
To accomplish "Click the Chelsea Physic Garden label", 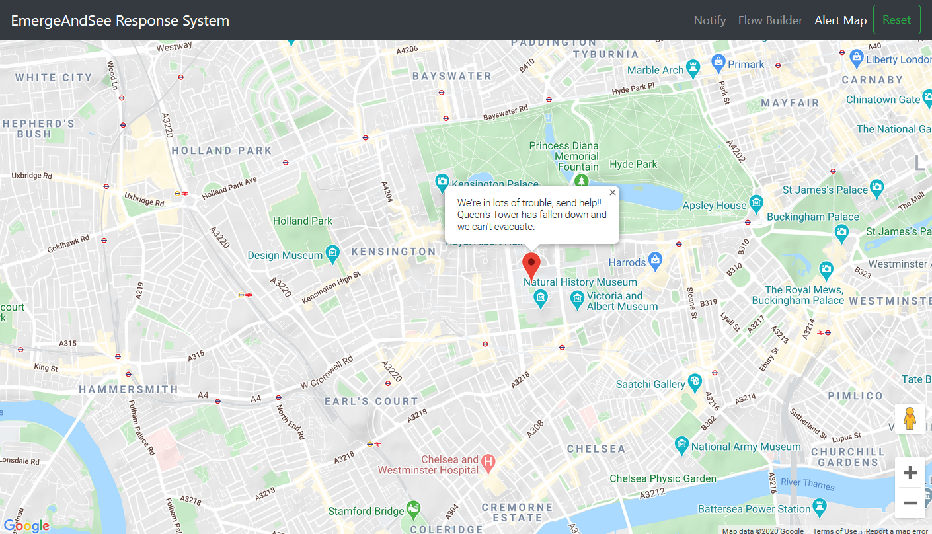I will 663,478.
